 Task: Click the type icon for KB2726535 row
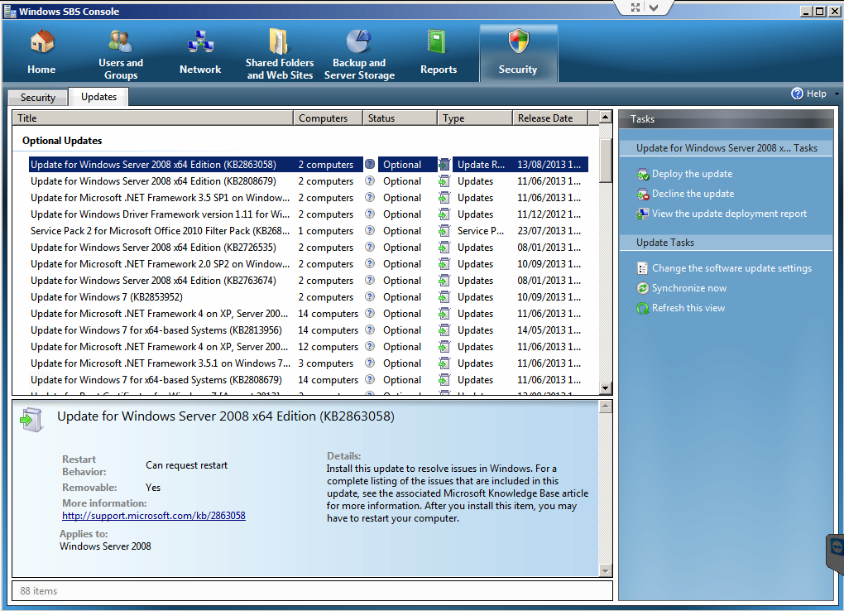444,248
